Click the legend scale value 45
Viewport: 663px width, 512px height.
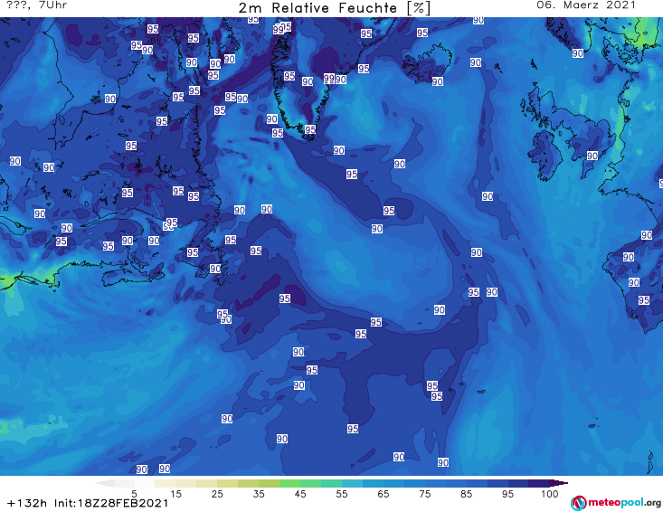299,494
